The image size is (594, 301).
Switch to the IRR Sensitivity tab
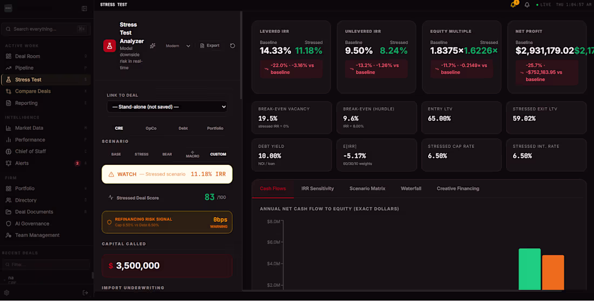click(318, 188)
